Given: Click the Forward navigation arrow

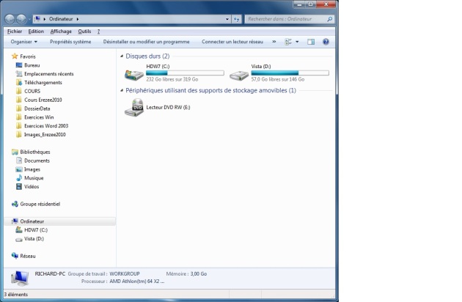Looking at the screenshot, I should (x=21, y=19).
